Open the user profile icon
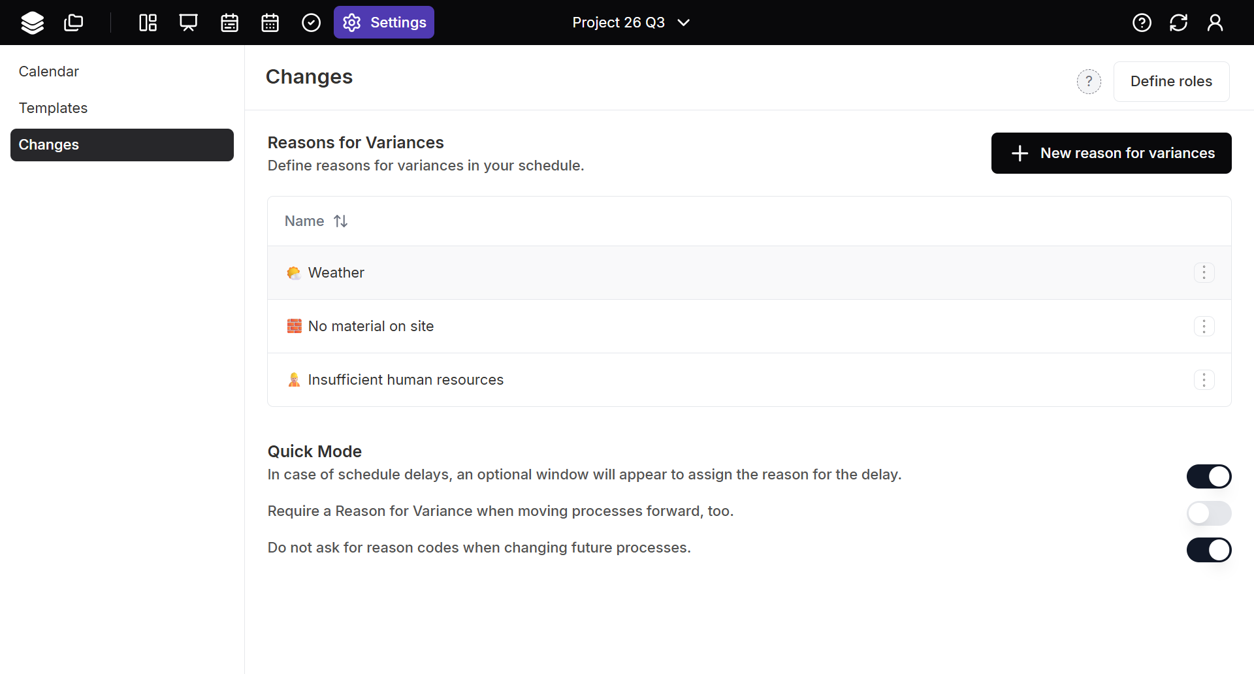Image resolution: width=1254 pixels, height=674 pixels. point(1215,23)
